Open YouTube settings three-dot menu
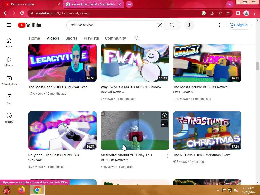The width and height of the screenshot is (260, 195). pos(219,25)
